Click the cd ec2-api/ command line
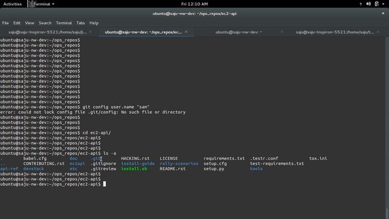The height and width of the screenshot is (219, 389). tap(55, 133)
